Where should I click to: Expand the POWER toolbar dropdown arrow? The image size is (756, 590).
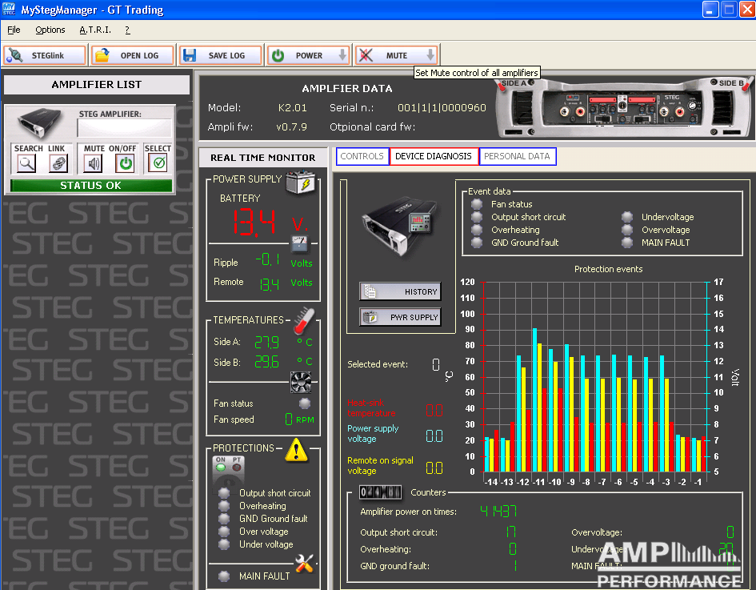pyautogui.click(x=342, y=55)
